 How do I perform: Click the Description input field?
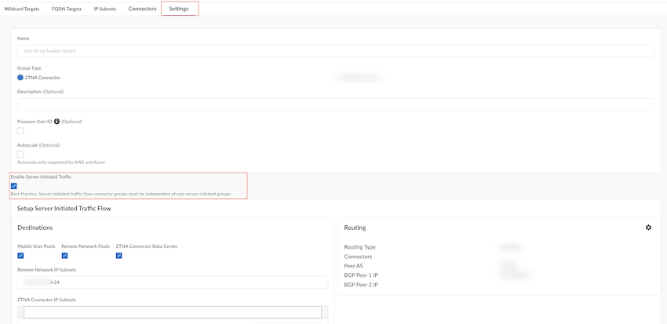point(336,104)
